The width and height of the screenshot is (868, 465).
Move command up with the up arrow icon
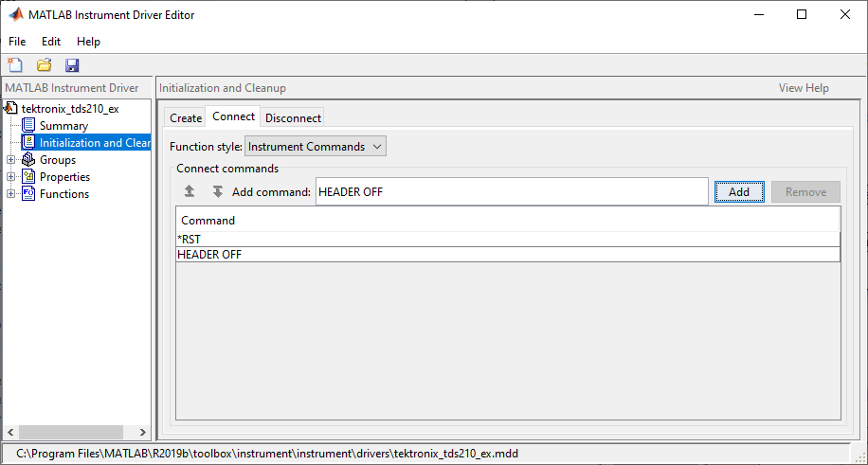pyautogui.click(x=190, y=191)
